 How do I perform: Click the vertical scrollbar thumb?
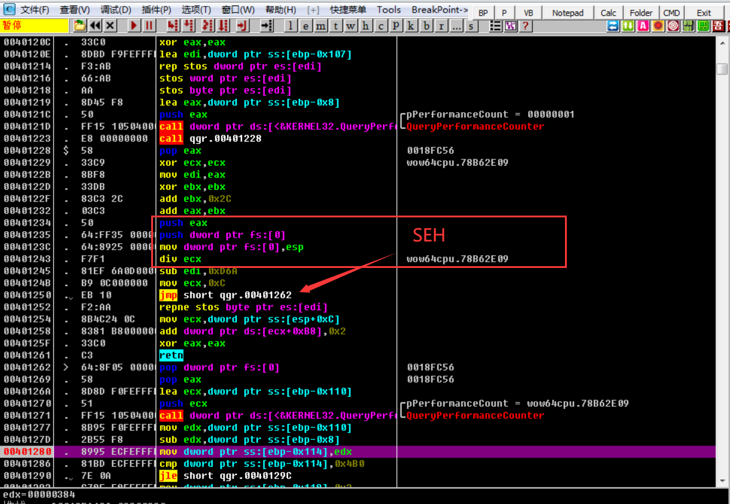coord(722,69)
